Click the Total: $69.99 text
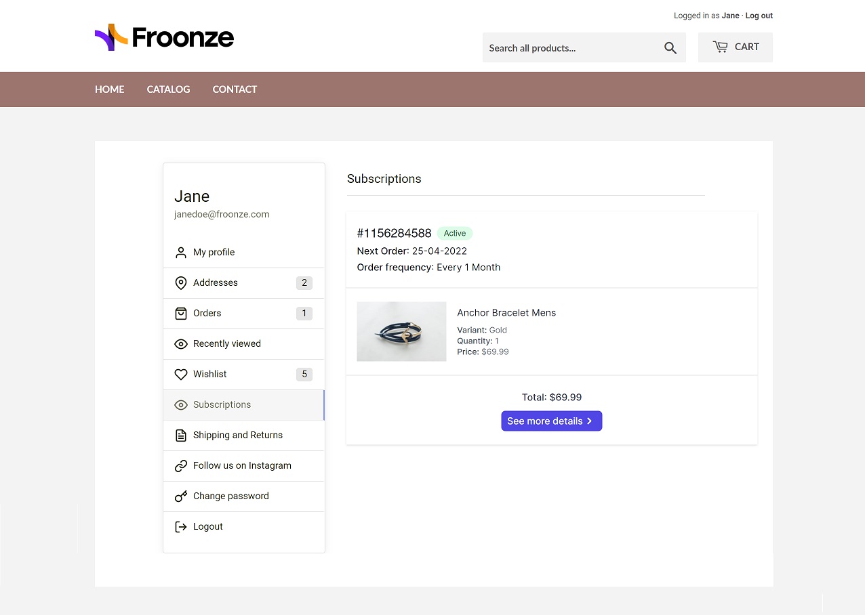This screenshot has width=865, height=615. click(552, 398)
